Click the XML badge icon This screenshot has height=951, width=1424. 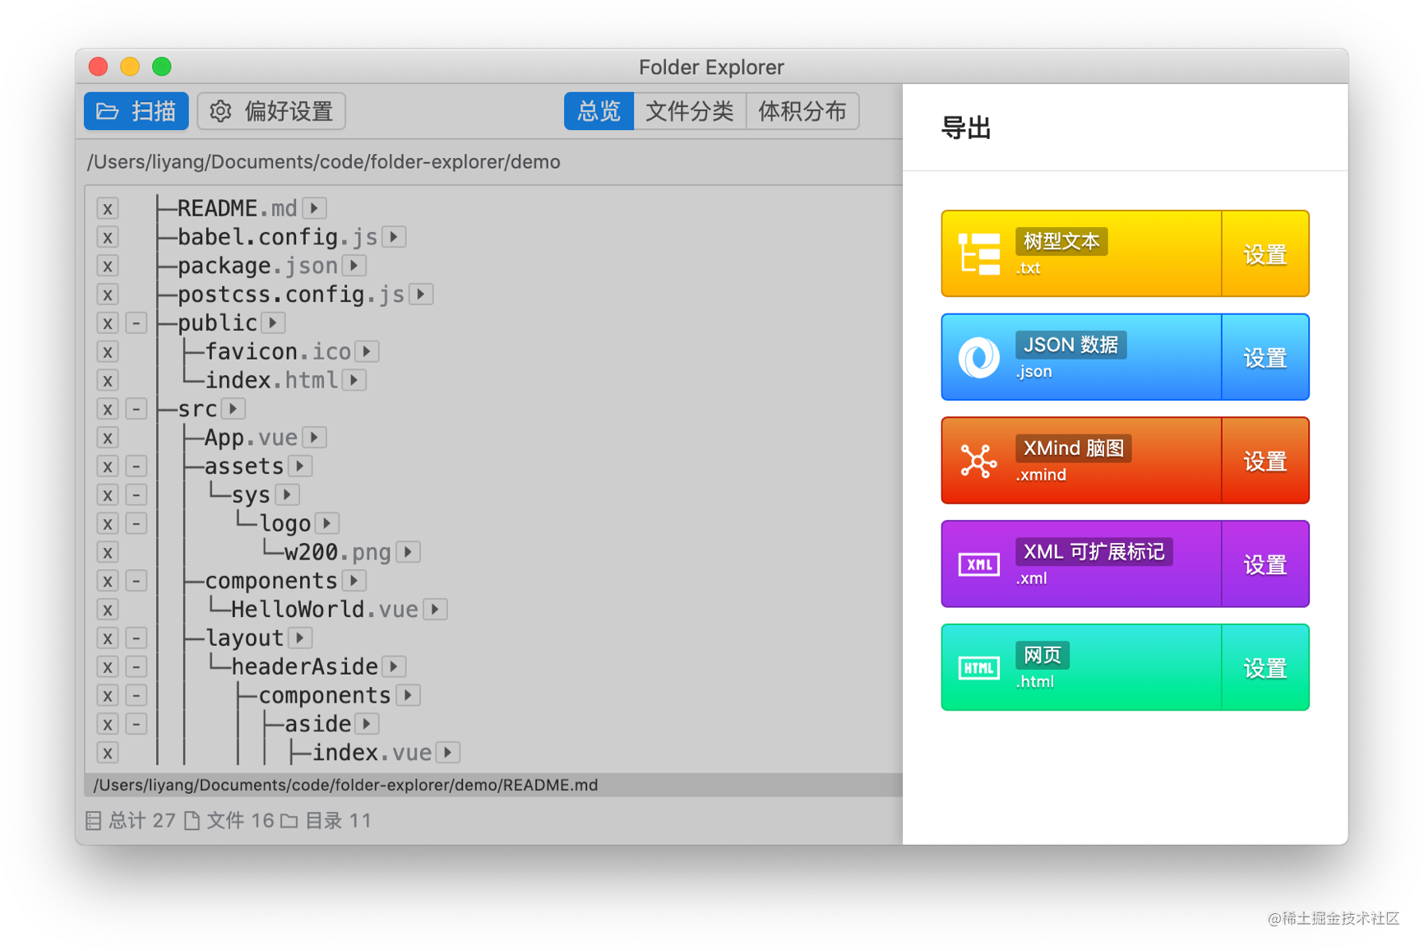pyautogui.click(x=978, y=564)
